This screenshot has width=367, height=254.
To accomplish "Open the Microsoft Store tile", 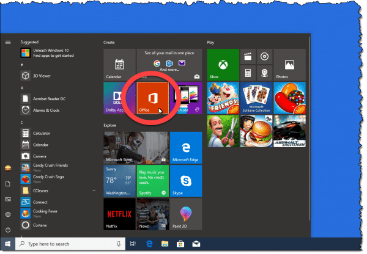I will [x=136, y=148].
